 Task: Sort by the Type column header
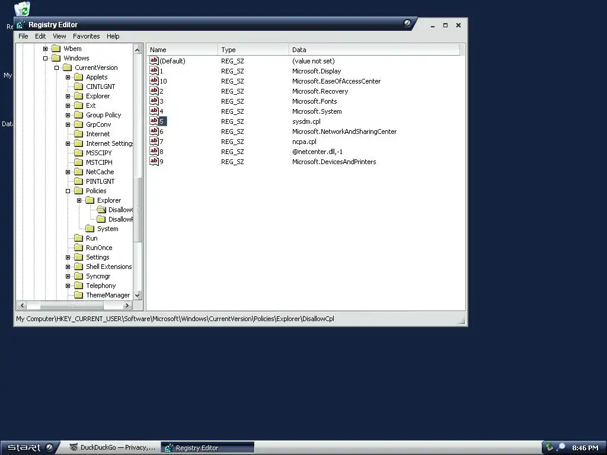tap(253, 50)
